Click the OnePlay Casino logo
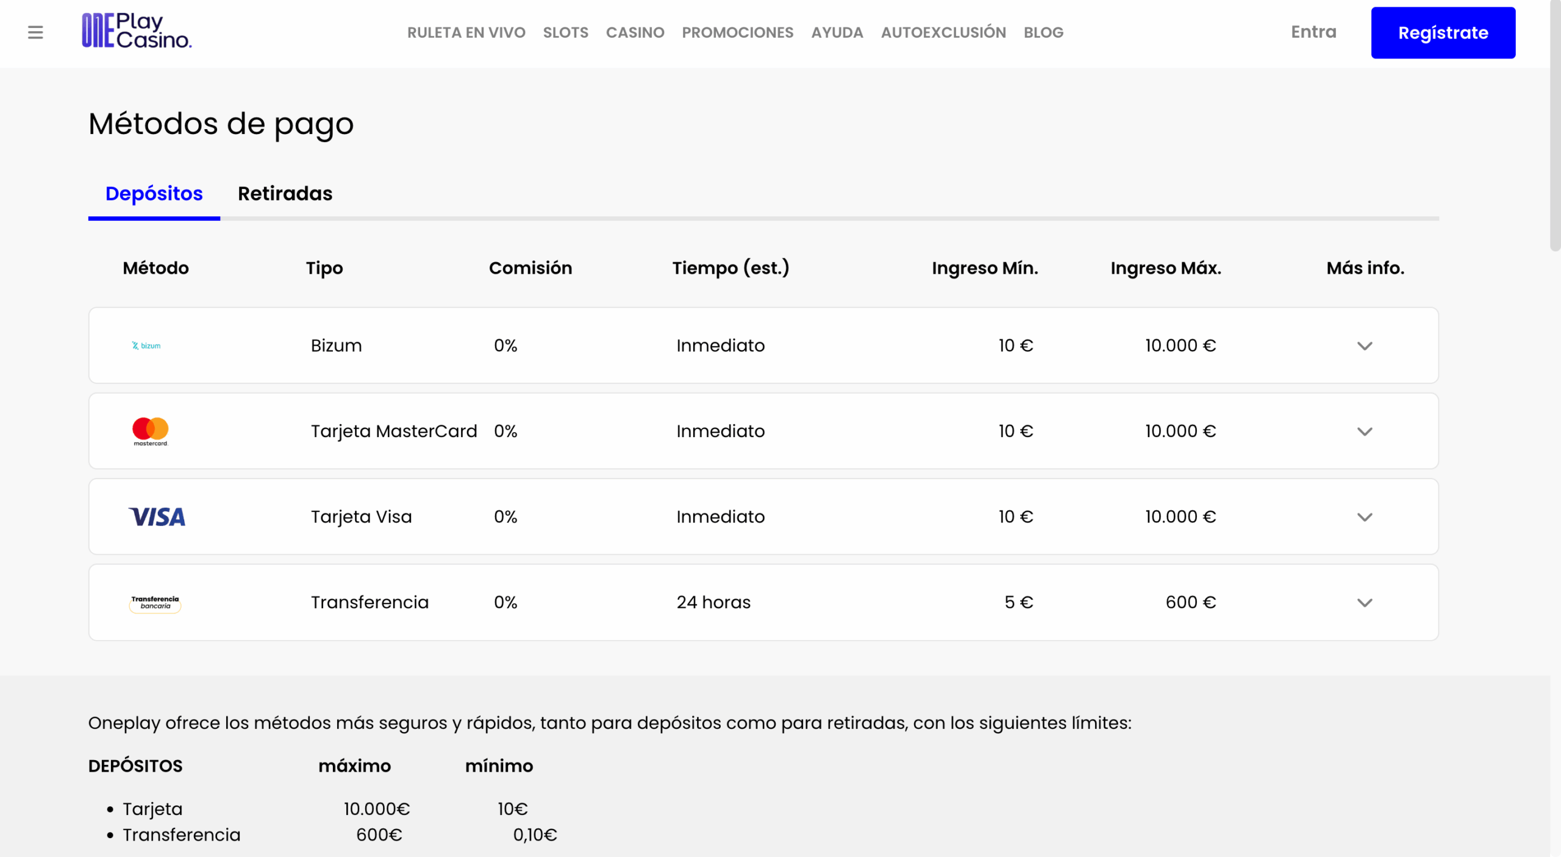The height and width of the screenshot is (857, 1561). pyautogui.click(x=137, y=31)
